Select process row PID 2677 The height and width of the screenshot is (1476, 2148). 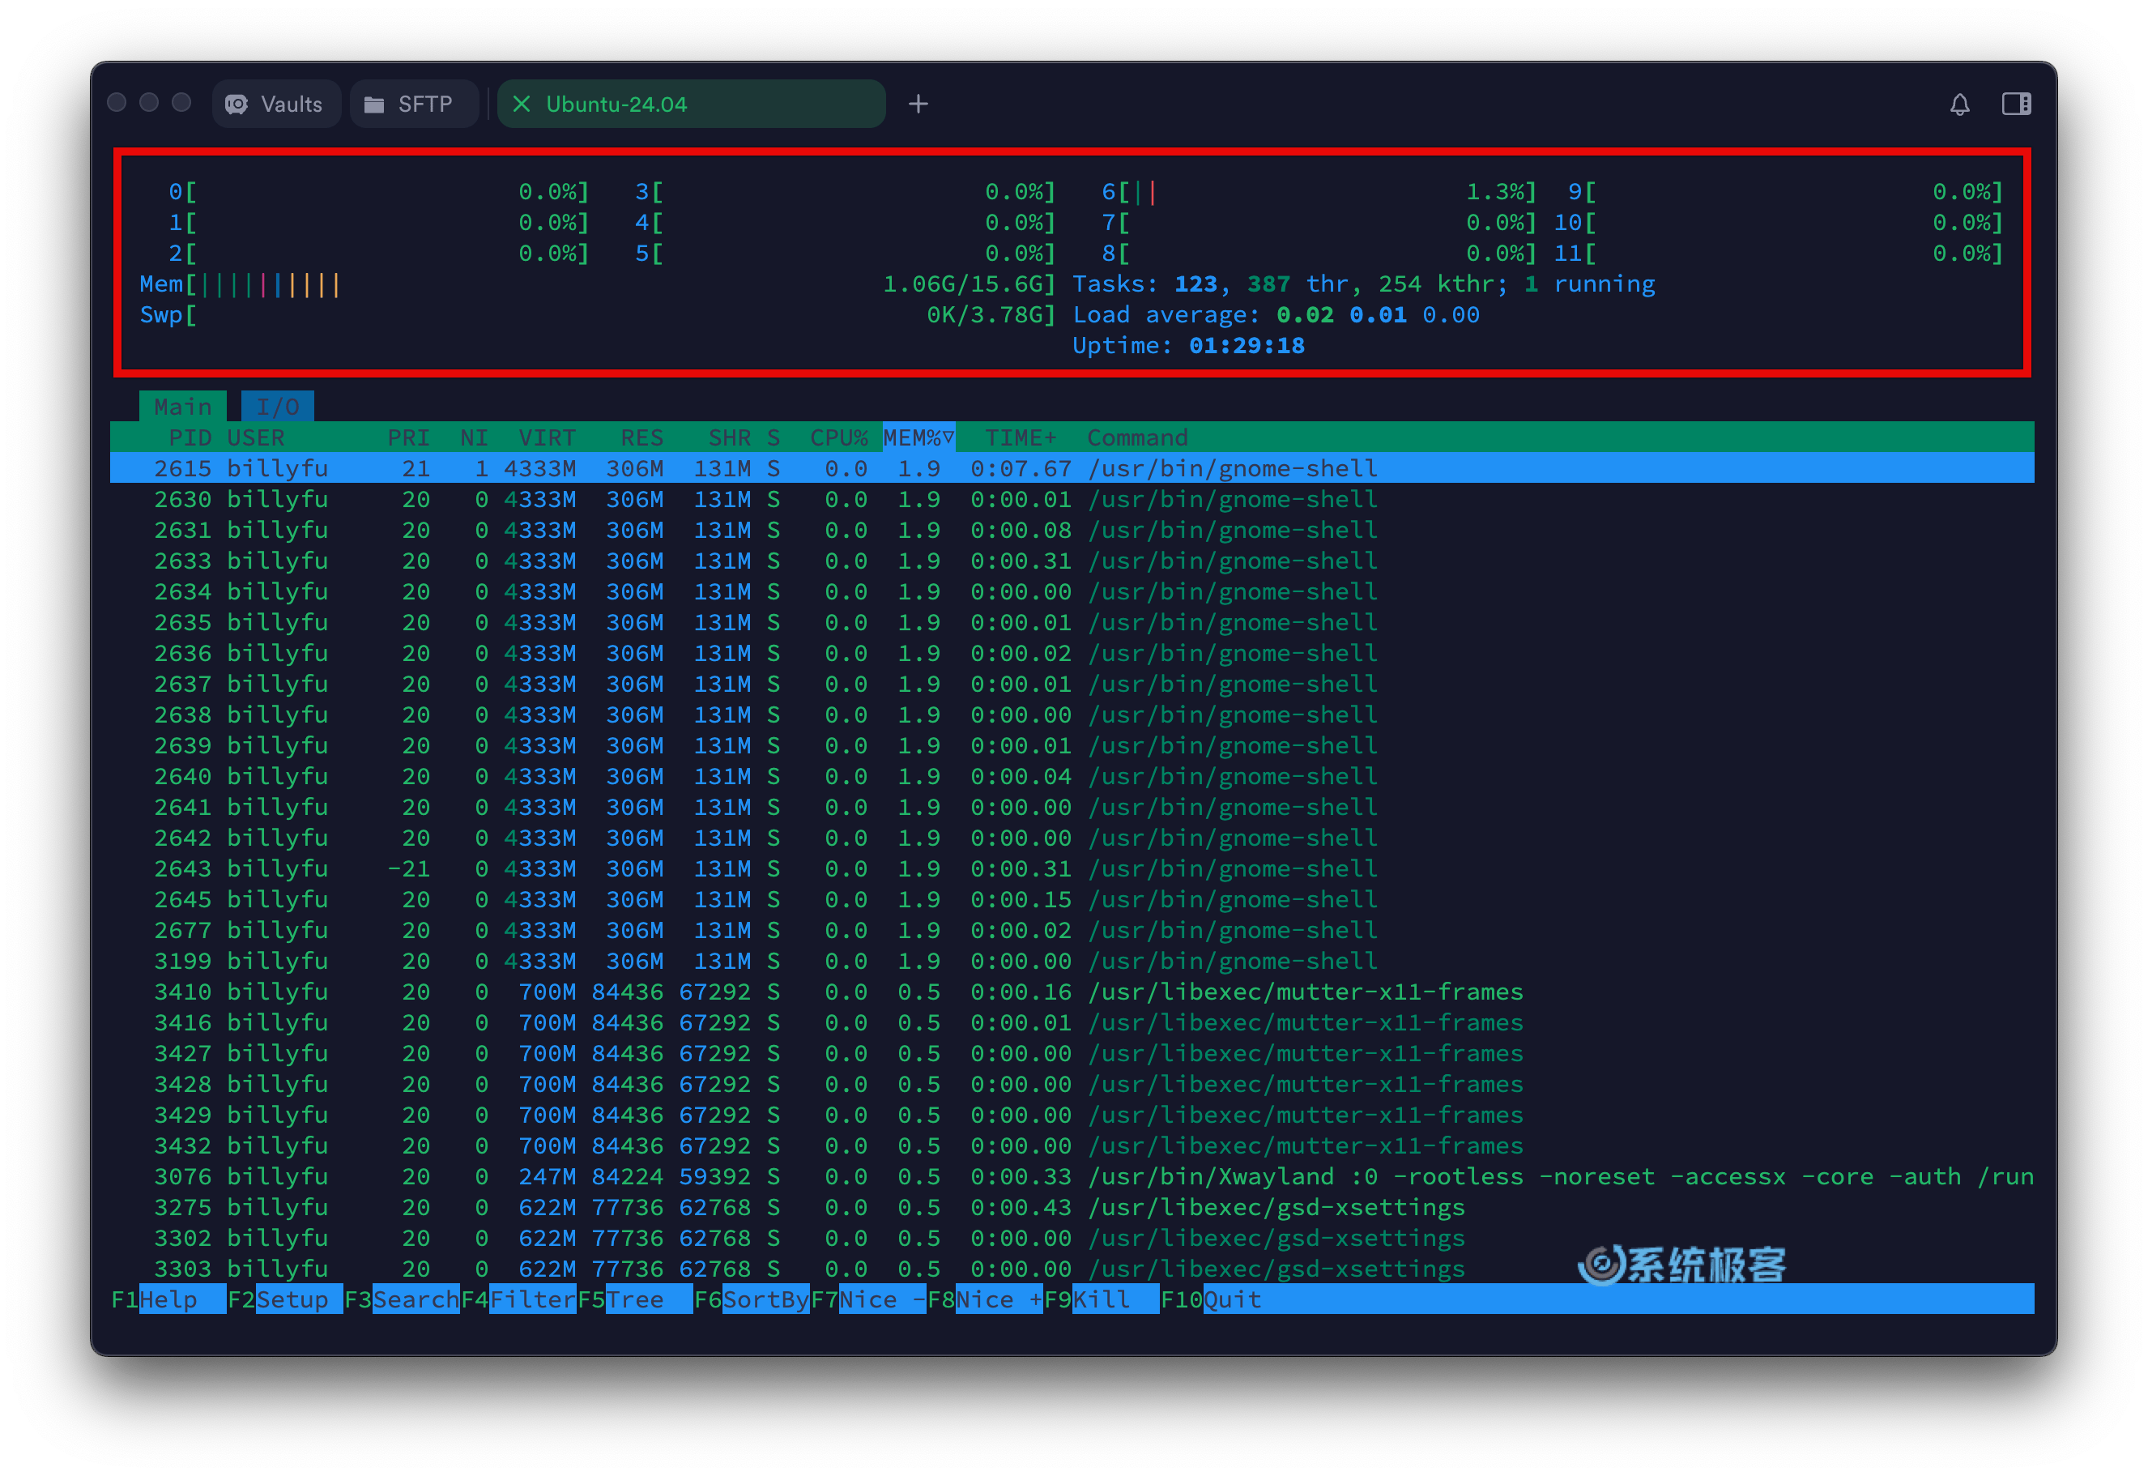pos(1072,930)
